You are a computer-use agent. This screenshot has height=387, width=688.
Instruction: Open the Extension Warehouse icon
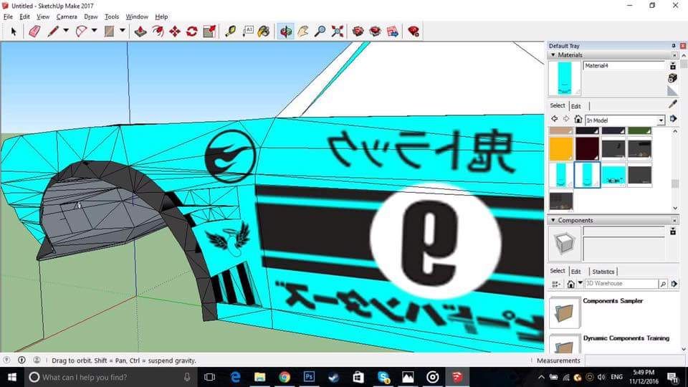375,32
